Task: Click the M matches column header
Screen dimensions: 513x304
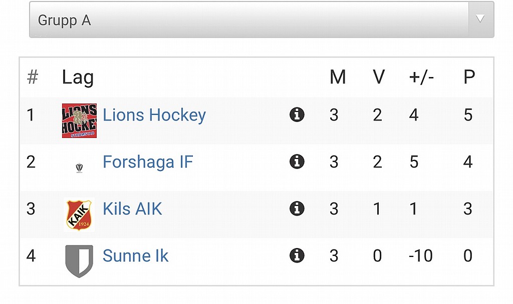Action: click(x=338, y=77)
